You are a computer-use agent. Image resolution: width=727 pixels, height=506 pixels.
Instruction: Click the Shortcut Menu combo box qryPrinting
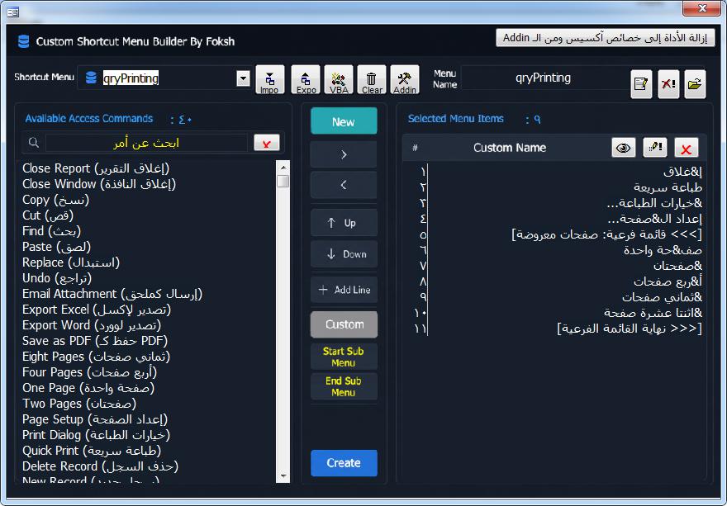[x=164, y=78]
